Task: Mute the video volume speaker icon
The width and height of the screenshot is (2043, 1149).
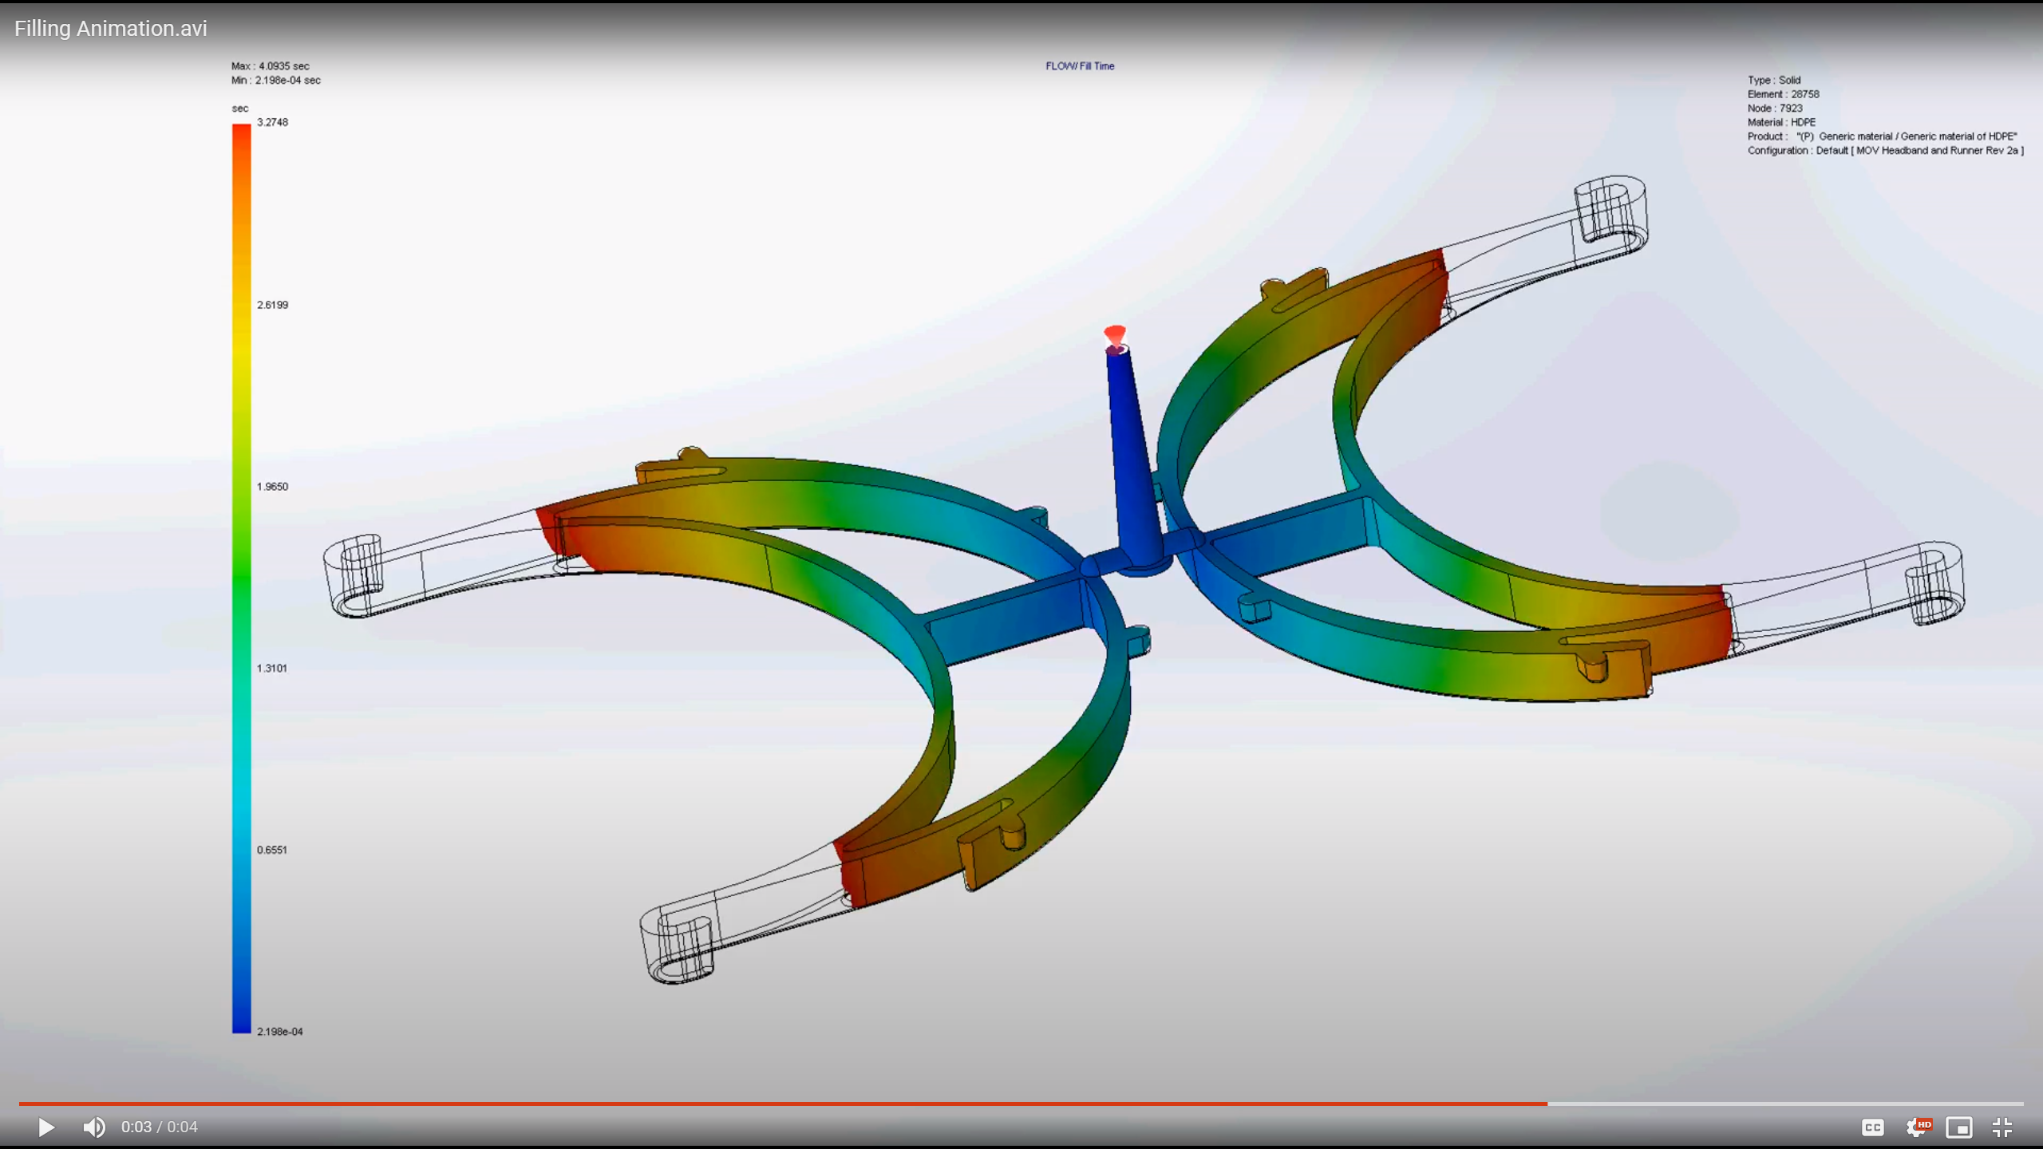Action: 94,1127
